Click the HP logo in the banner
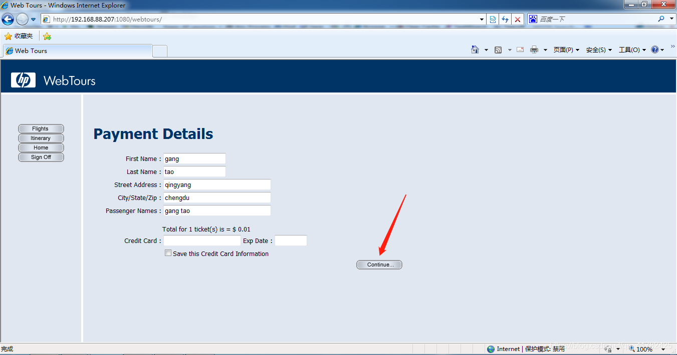Viewport: 677px width, 355px height. tap(23, 80)
